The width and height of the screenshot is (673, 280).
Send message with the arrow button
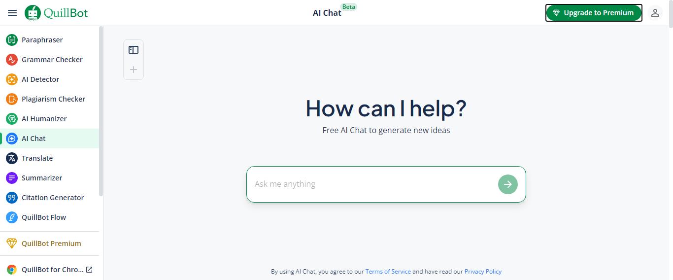click(508, 184)
